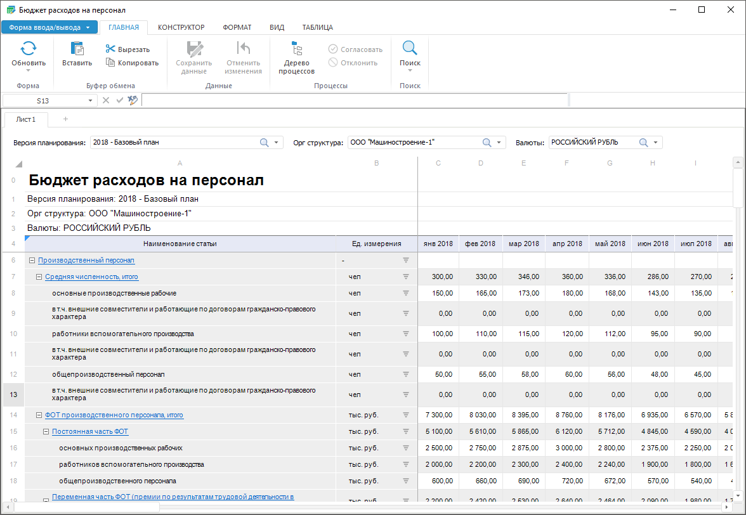Click the search icon in Валюты field
Viewport: 746px width, 515px height.
coord(643,143)
